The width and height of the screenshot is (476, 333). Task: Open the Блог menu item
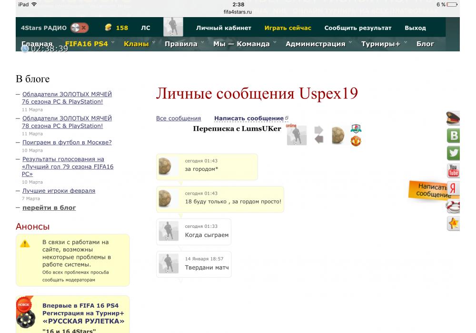point(425,44)
